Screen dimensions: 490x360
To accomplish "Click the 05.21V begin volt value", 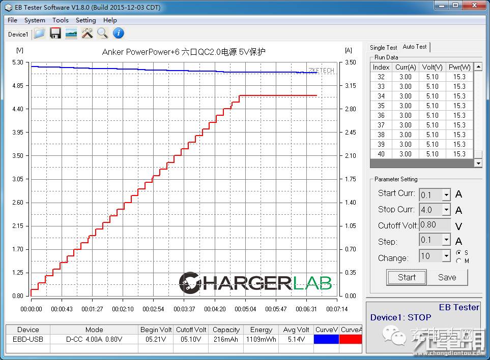I will click(156, 339).
